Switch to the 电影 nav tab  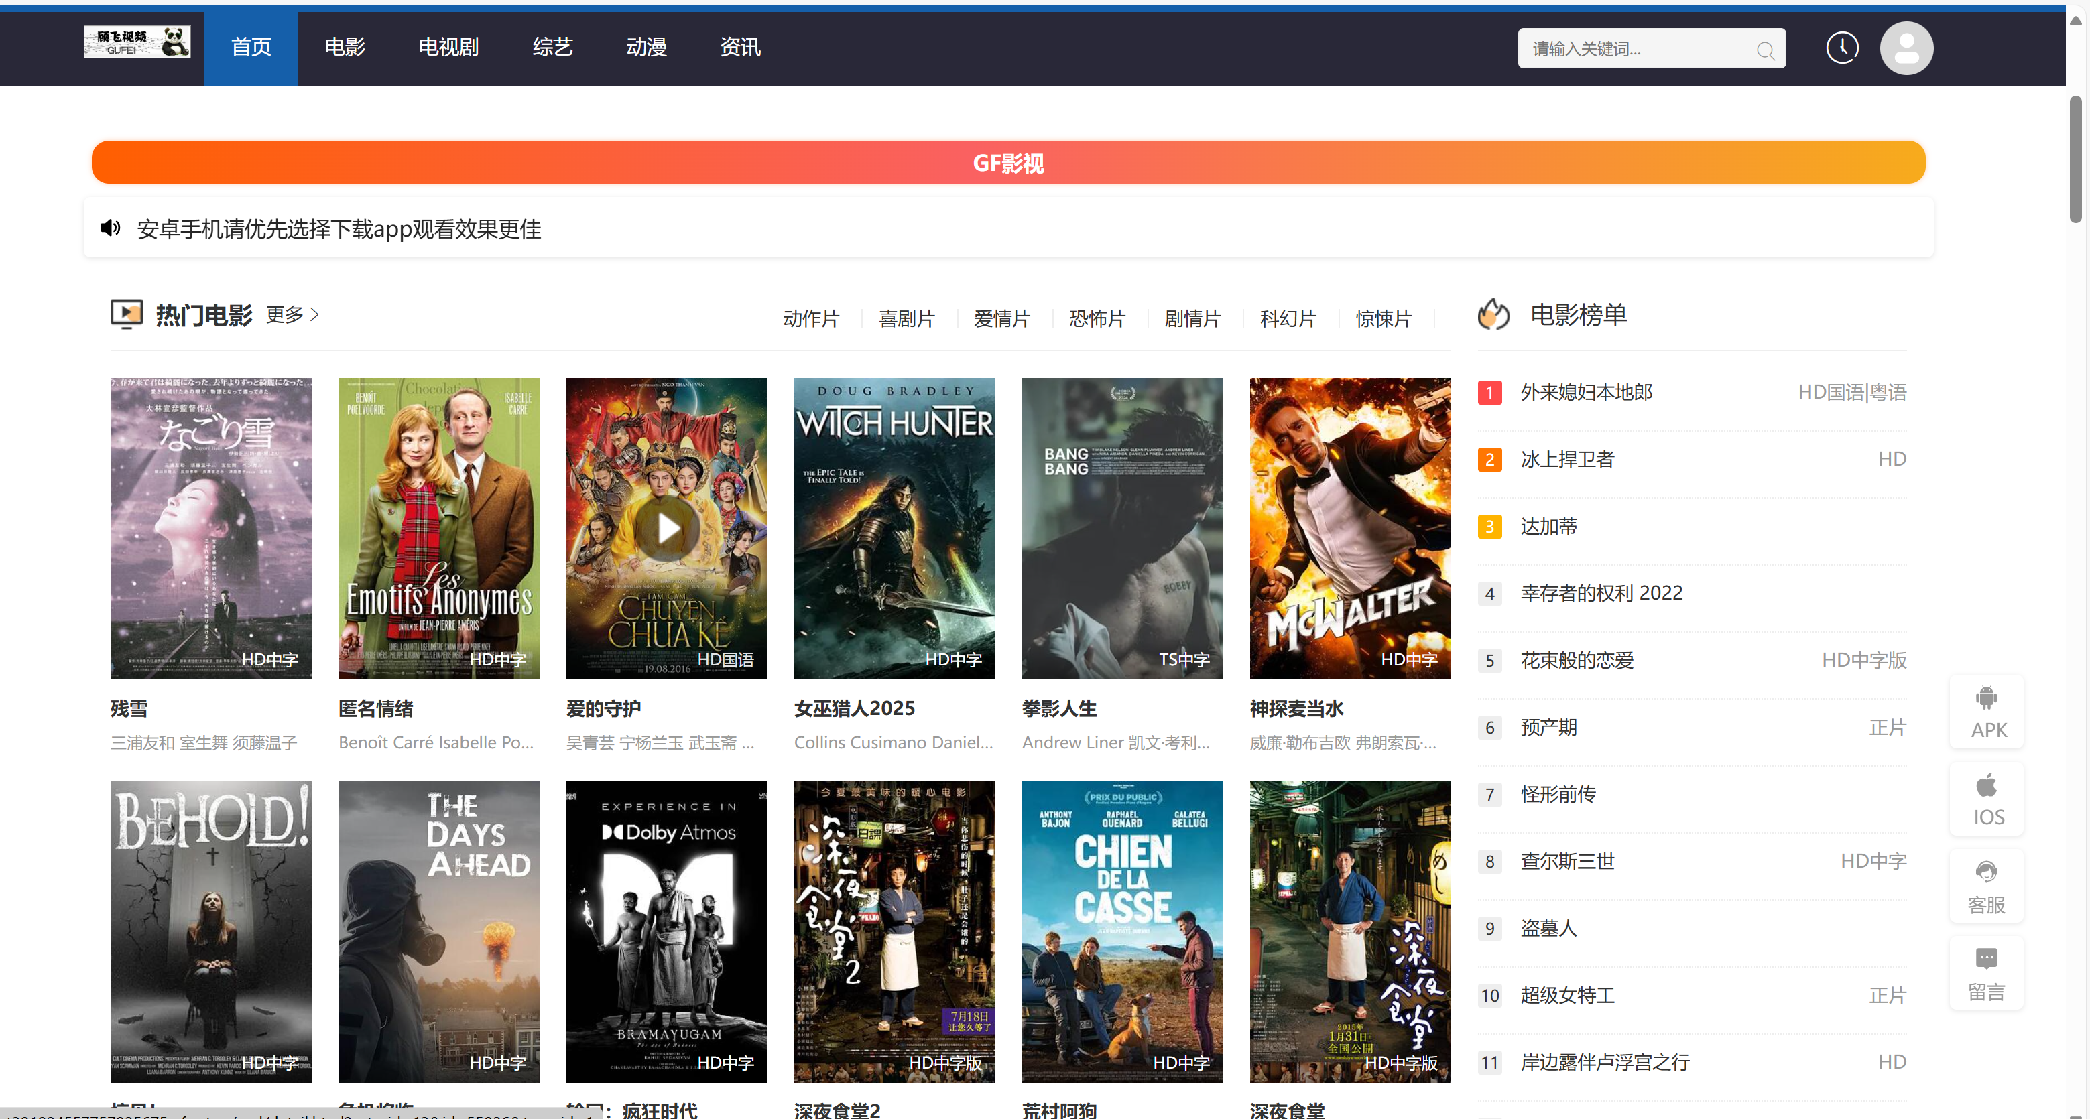(x=345, y=47)
